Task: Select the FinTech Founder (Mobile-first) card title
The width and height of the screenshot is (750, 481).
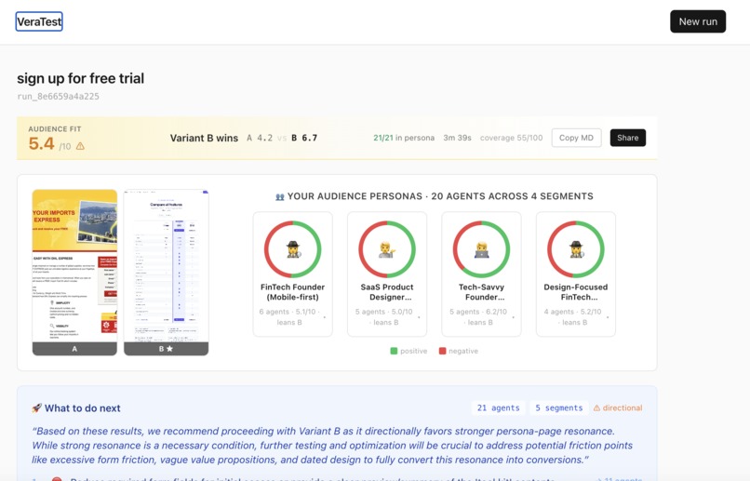Action: [293, 291]
